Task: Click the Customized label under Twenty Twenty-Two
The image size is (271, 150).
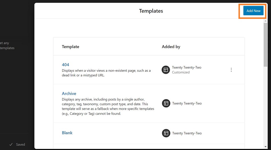Action: point(181,72)
